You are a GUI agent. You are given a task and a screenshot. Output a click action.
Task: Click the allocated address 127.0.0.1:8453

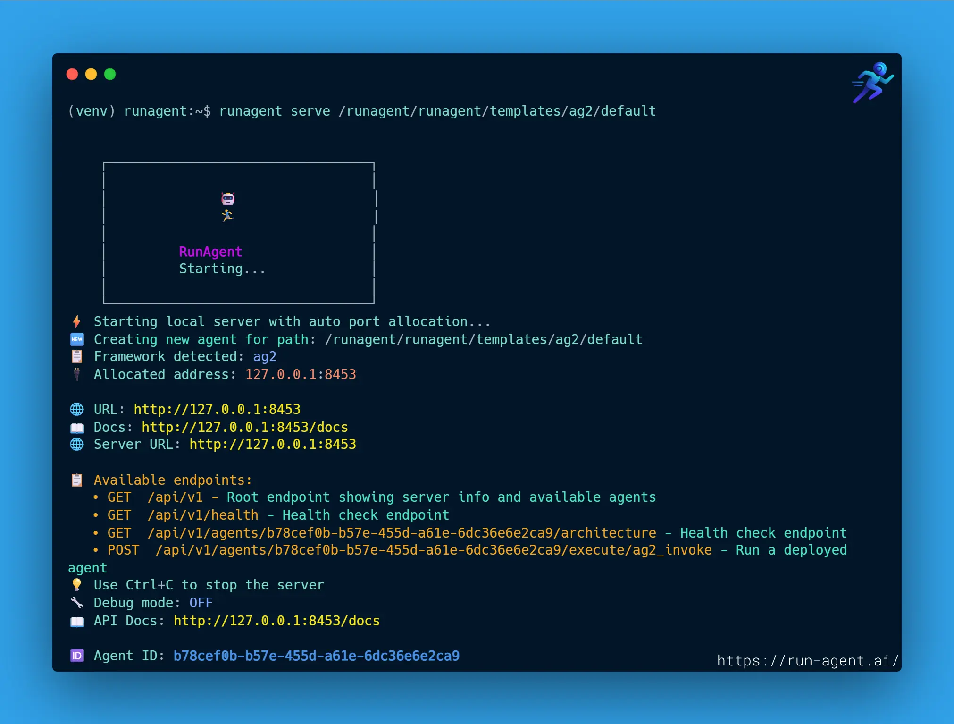[301, 374]
